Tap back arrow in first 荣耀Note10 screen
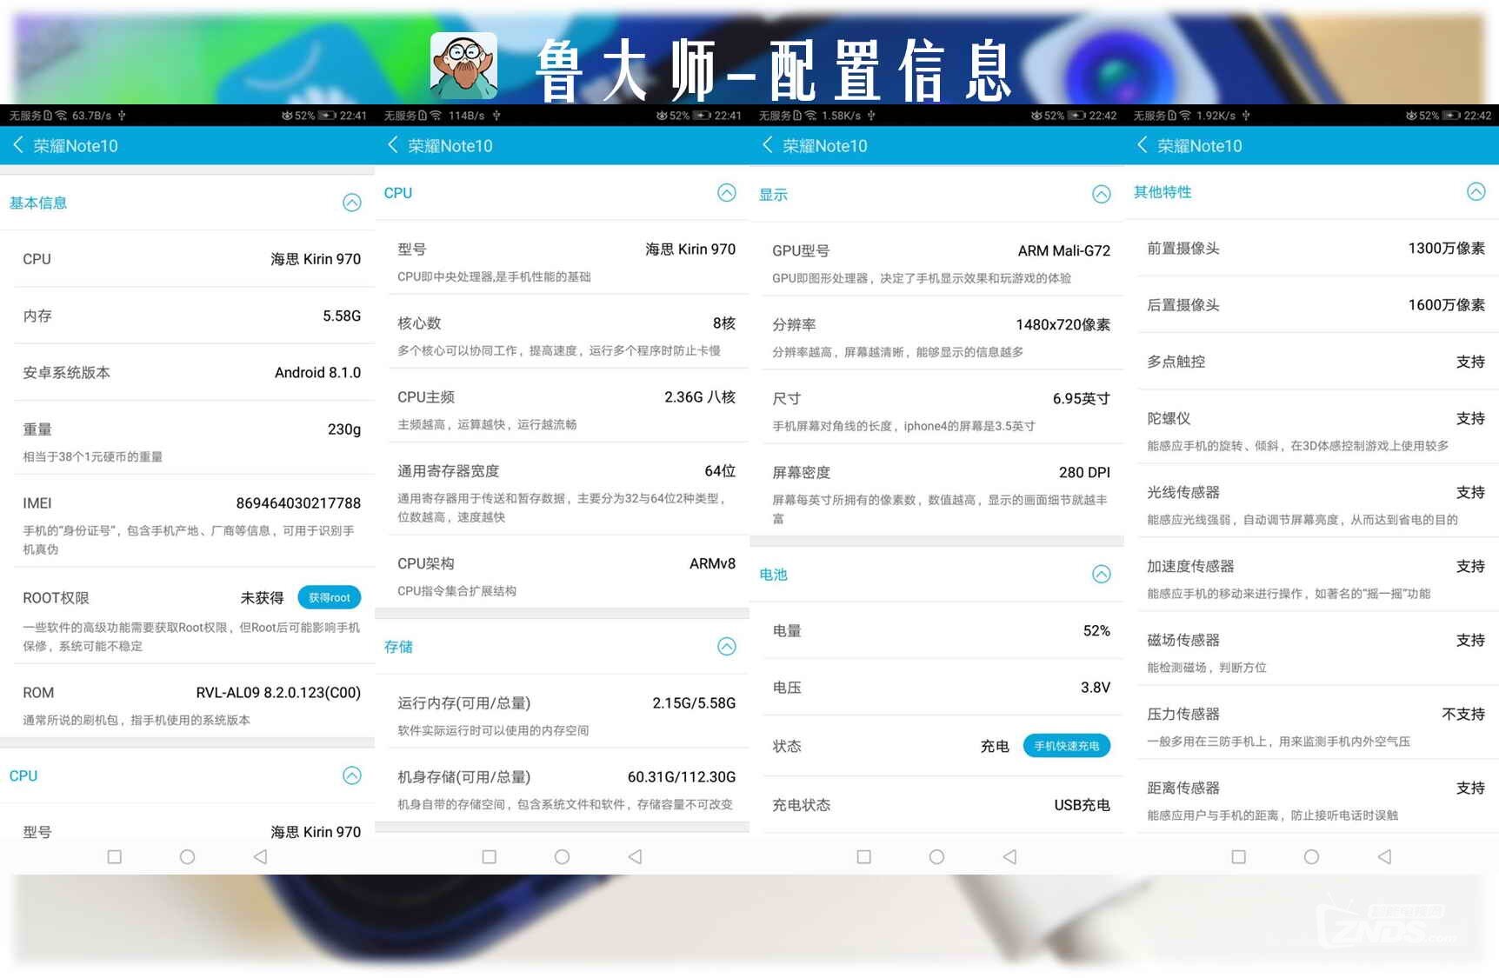 click(x=18, y=145)
